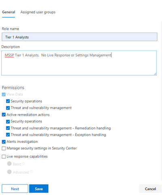
Task: Click the description box resize handle
Action: pos(155,74)
